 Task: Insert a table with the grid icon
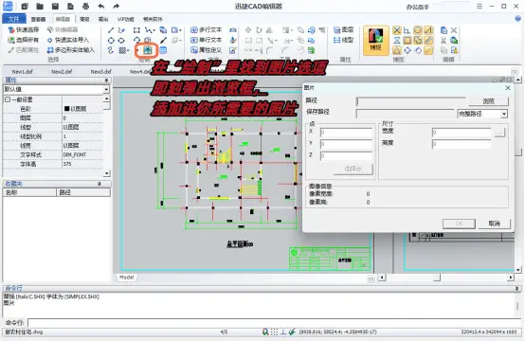pos(163,50)
